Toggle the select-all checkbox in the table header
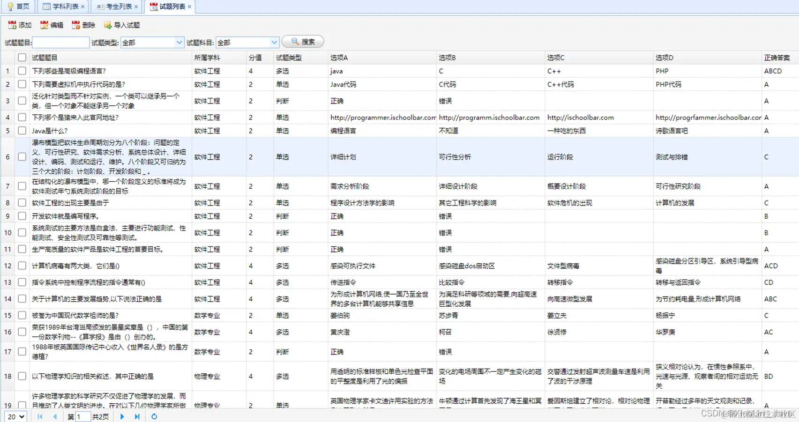 [x=22, y=57]
